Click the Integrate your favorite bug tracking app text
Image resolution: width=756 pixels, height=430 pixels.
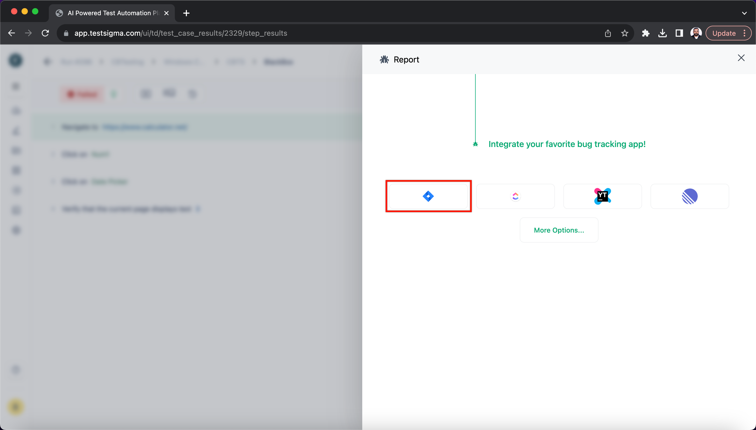click(567, 144)
